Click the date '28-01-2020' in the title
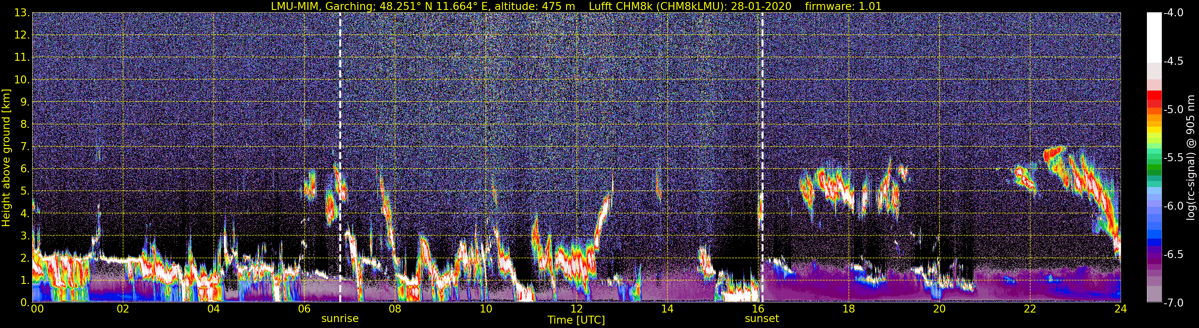Viewport: 1199px width, 328px height. (x=762, y=6)
